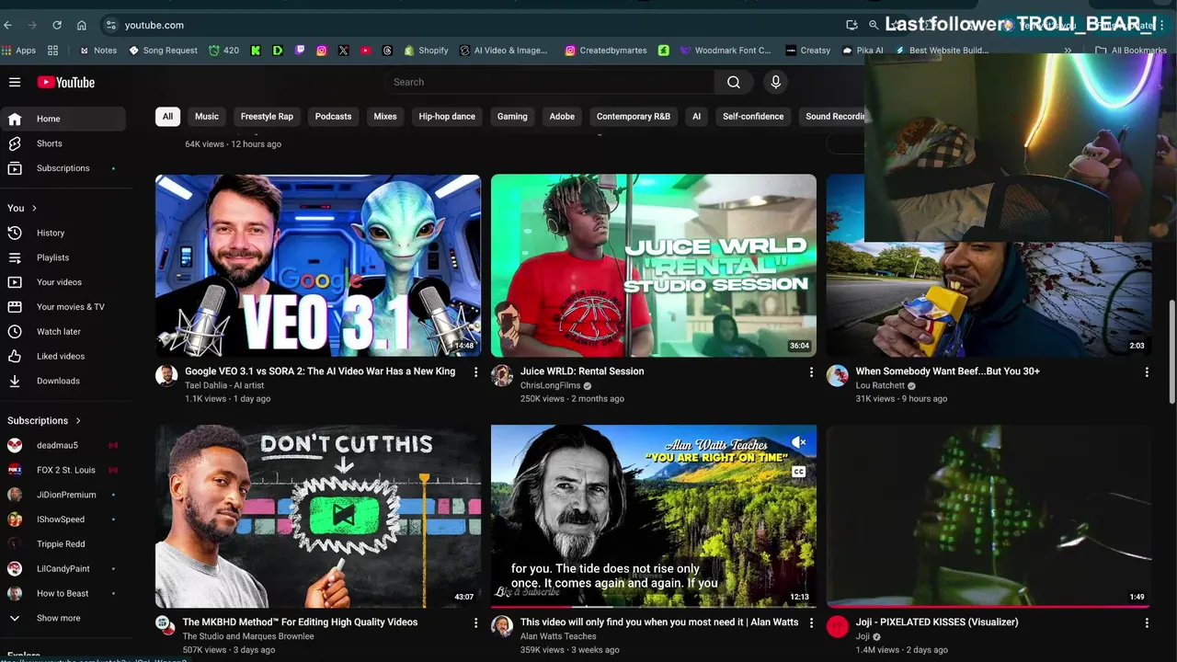
Task: Open options for Alan Watts video
Action: tap(811, 622)
